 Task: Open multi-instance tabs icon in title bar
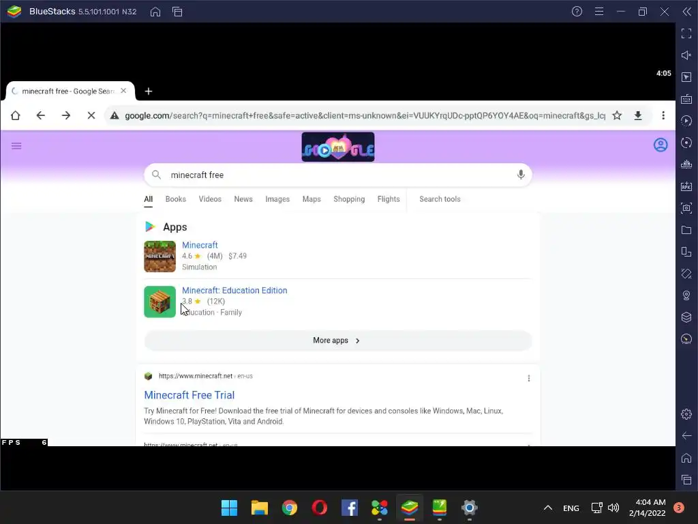[177, 12]
